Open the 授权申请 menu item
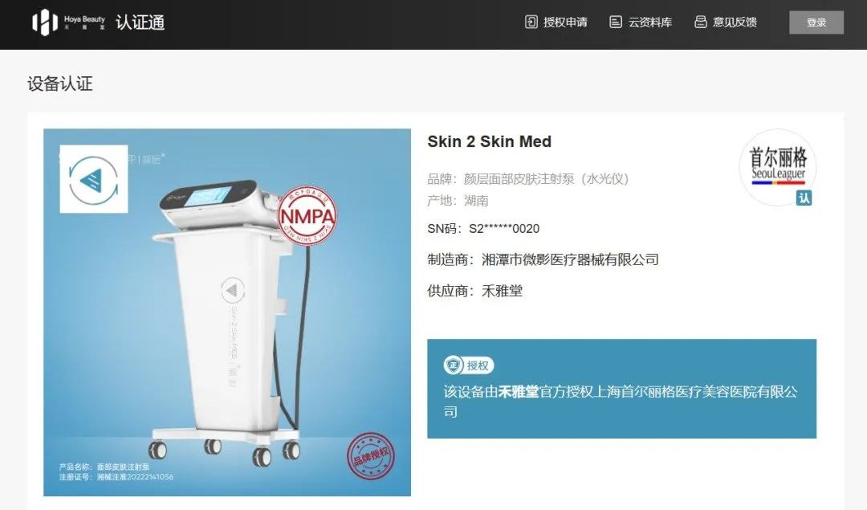This screenshot has height=510, width=867. (x=556, y=22)
